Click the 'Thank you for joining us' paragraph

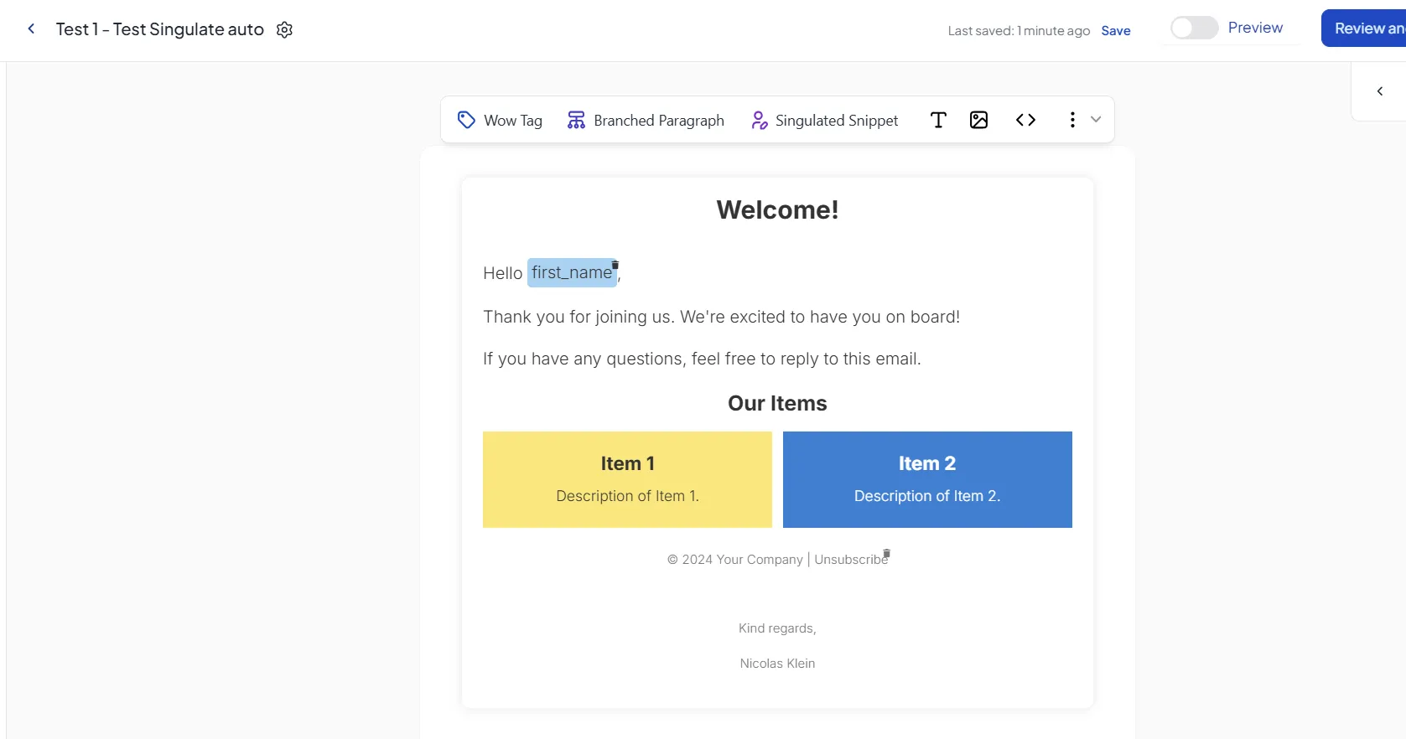721,317
